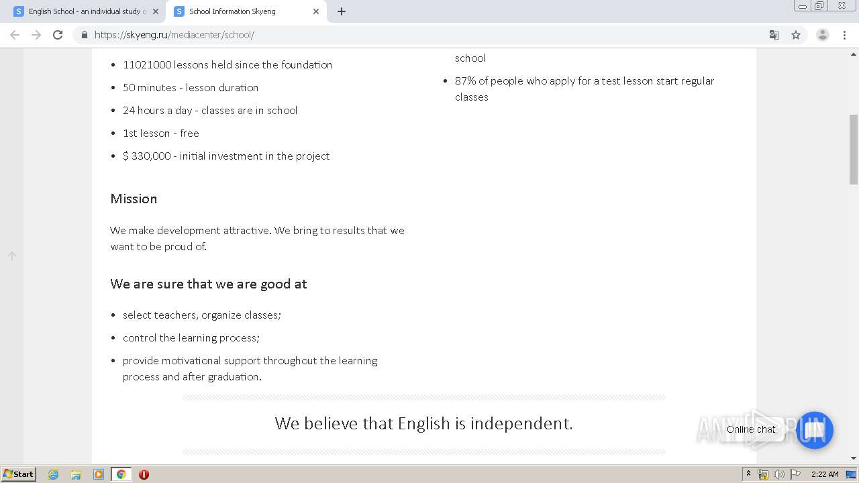Close the School Information Skyeng tab
Screen dimensions: 859x483
pyautogui.click(x=316, y=11)
